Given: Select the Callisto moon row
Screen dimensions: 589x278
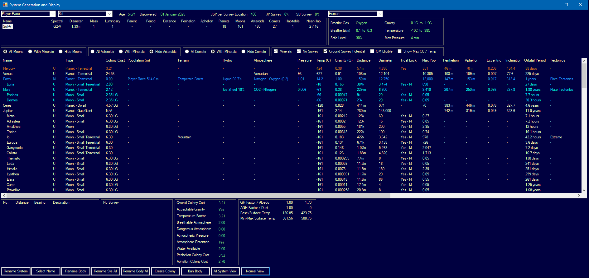Looking at the screenshot, I should 292,153.
